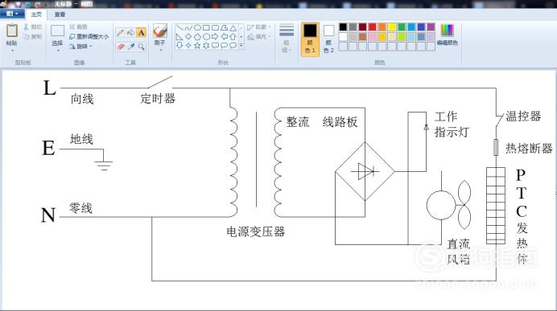Open the Paint application menu button
557x311 pixels.
click(x=12, y=14)
